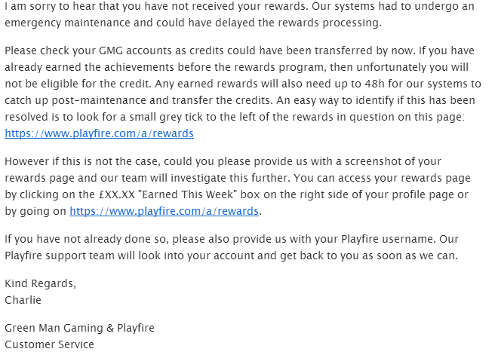The image size is (495, 355).
Task: Click the signature name "Charlie"
Action: click(23, 300)
